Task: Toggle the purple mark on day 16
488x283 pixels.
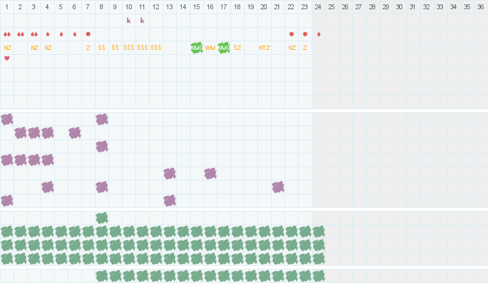Action: pos(210,173)
